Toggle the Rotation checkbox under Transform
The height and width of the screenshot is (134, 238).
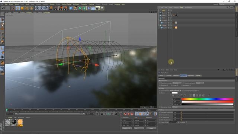coord(190,85)
